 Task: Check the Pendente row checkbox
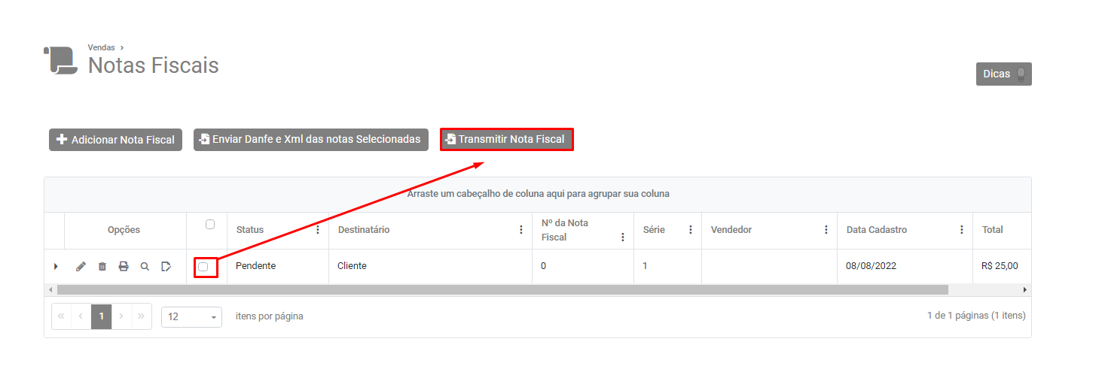tap(203, 267)
